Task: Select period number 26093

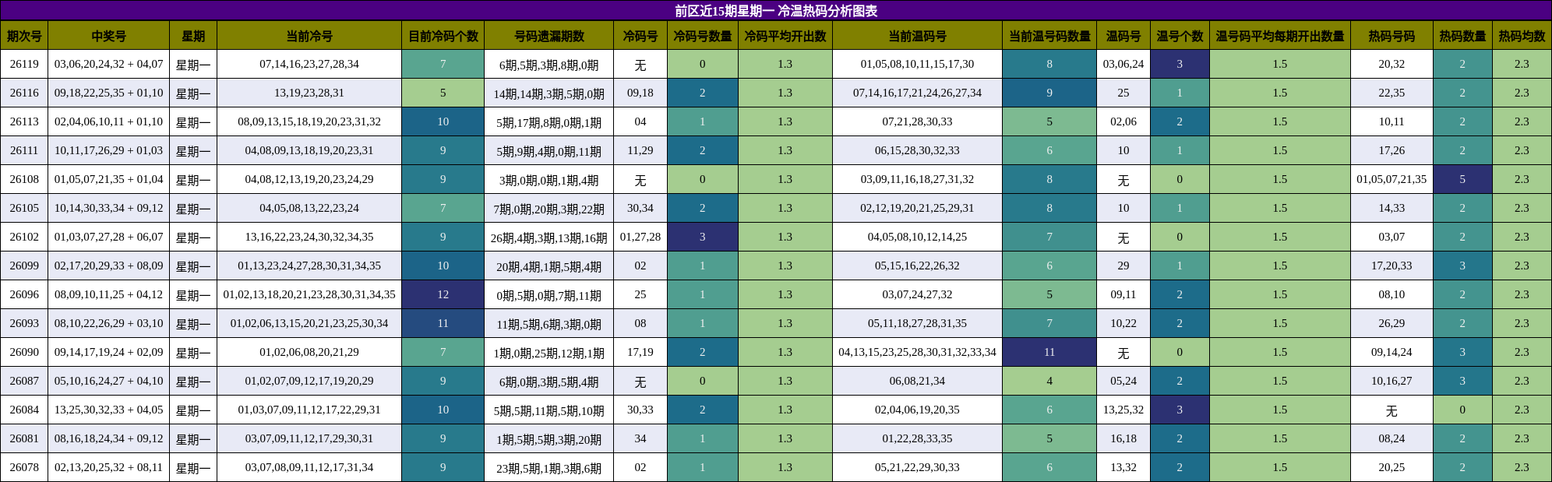Action: (x=24, y=323)
